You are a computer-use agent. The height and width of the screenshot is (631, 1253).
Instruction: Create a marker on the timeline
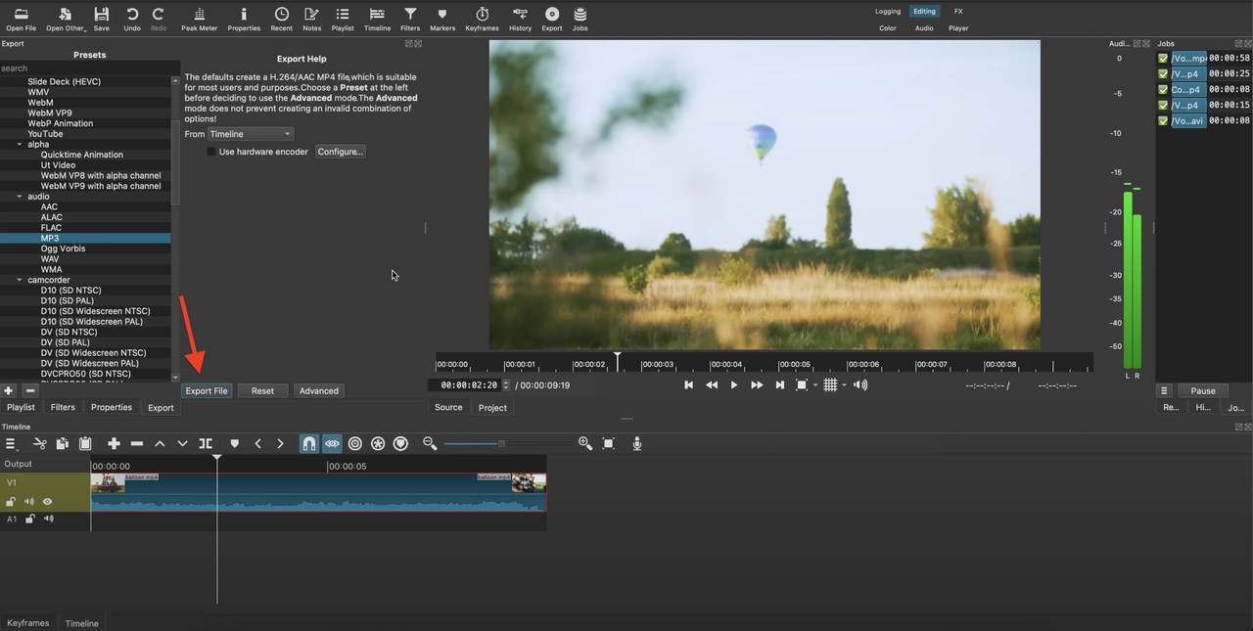(234, 444)
